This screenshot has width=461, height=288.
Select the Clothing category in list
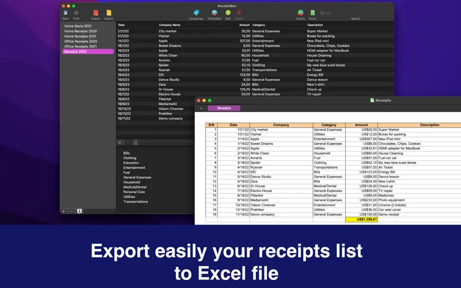click(129, 158)
